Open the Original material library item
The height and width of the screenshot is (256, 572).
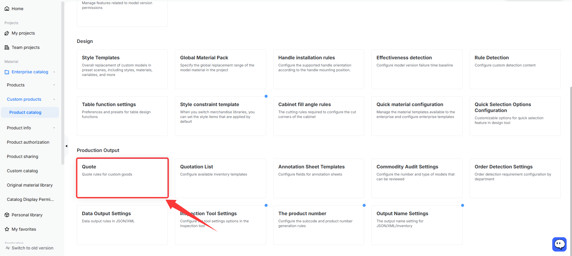pos(30,185)
